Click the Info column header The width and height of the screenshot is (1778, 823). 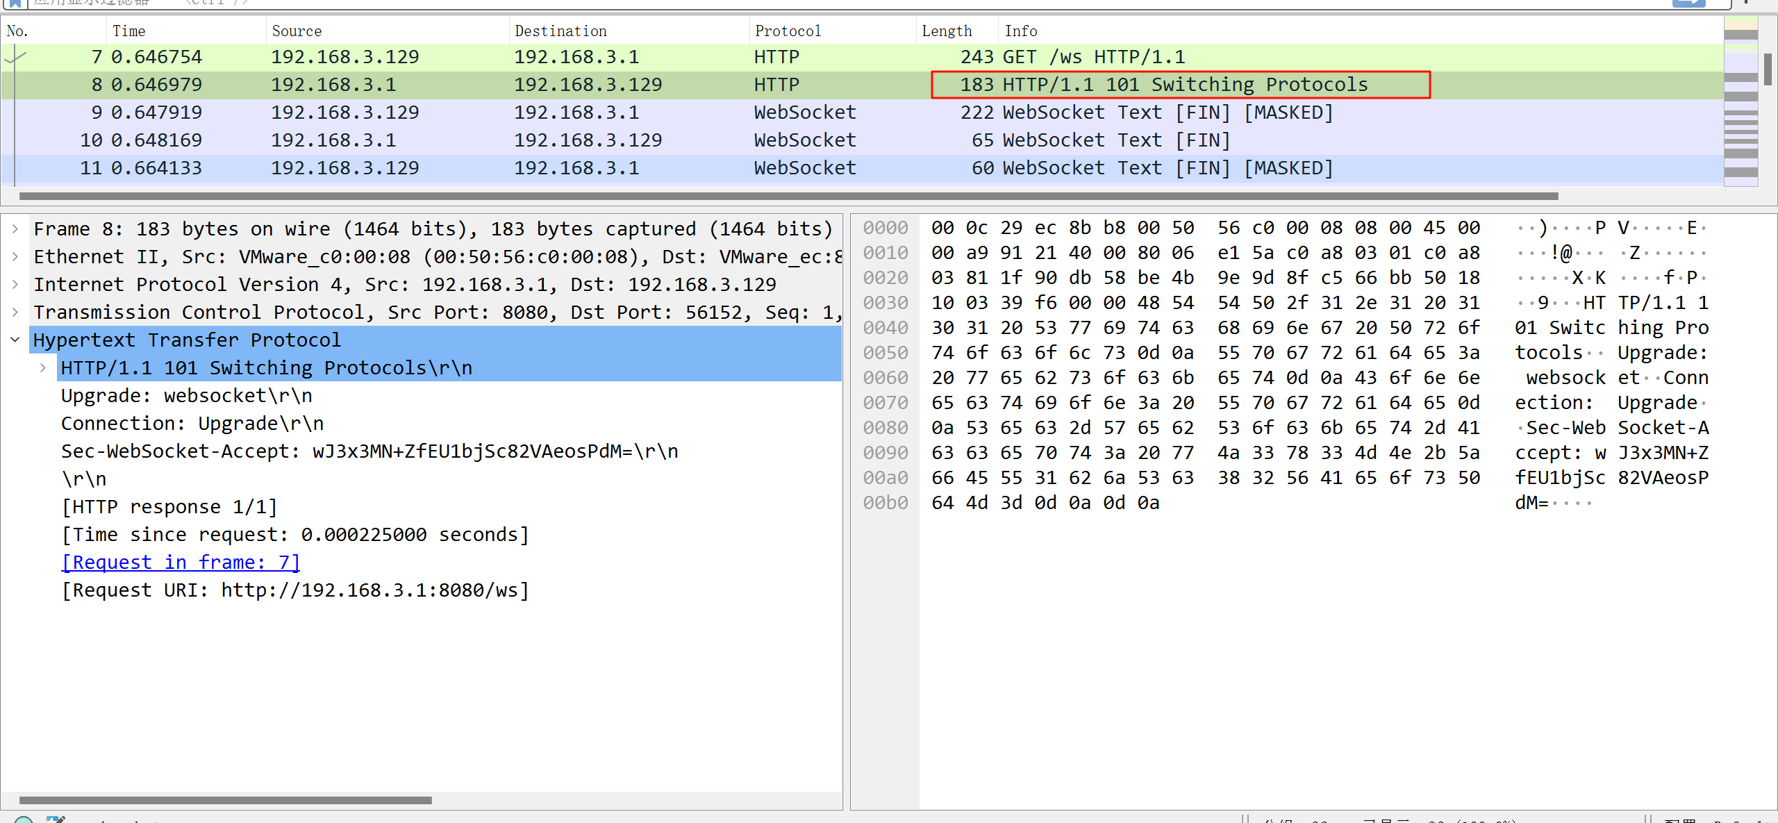coord(1020,31)
